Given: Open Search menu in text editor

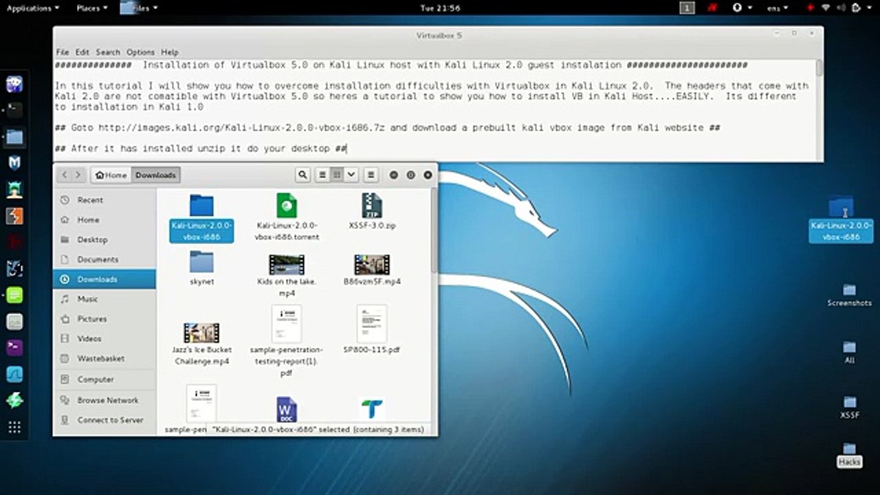Looking at the screenshot, I should tap(108, 52).
